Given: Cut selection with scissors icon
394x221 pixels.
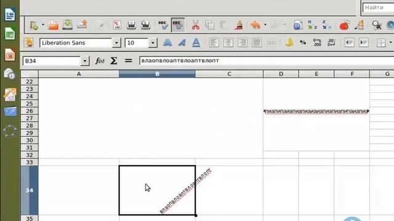Looking at the screenshot, I should [196, 25].
